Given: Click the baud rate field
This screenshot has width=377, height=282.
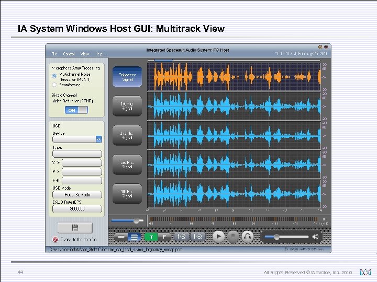Looking at the screenshot, I should [77, 209].
